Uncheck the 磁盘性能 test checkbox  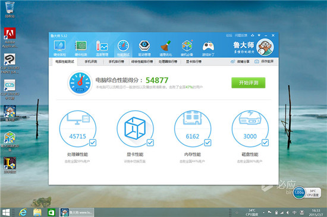(x=265, y=143)
